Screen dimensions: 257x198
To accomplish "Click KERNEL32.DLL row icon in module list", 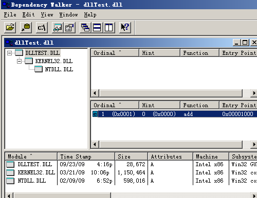I will pyautogui.click(x=10, y=172).
